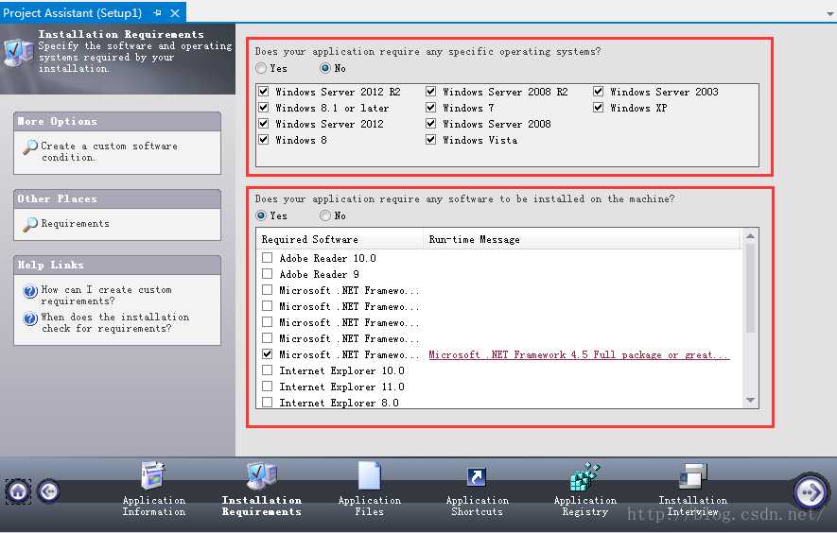The width and height of the screenshot is (837, 533).
Task: Open the Application Information step icon
Action: pyautogui.click(x=154, y=475)
